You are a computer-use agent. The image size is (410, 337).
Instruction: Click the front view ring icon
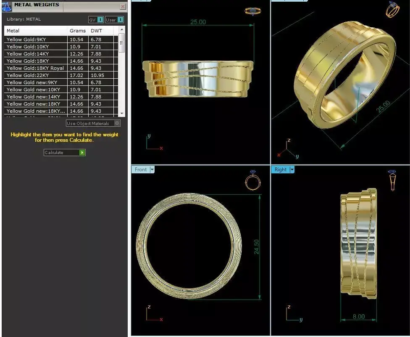point(253,180)
